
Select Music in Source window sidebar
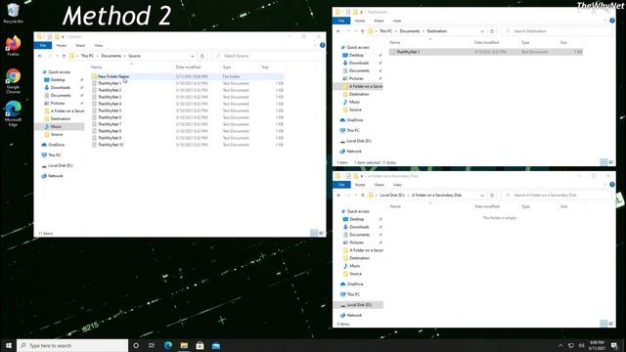[56, 126]
